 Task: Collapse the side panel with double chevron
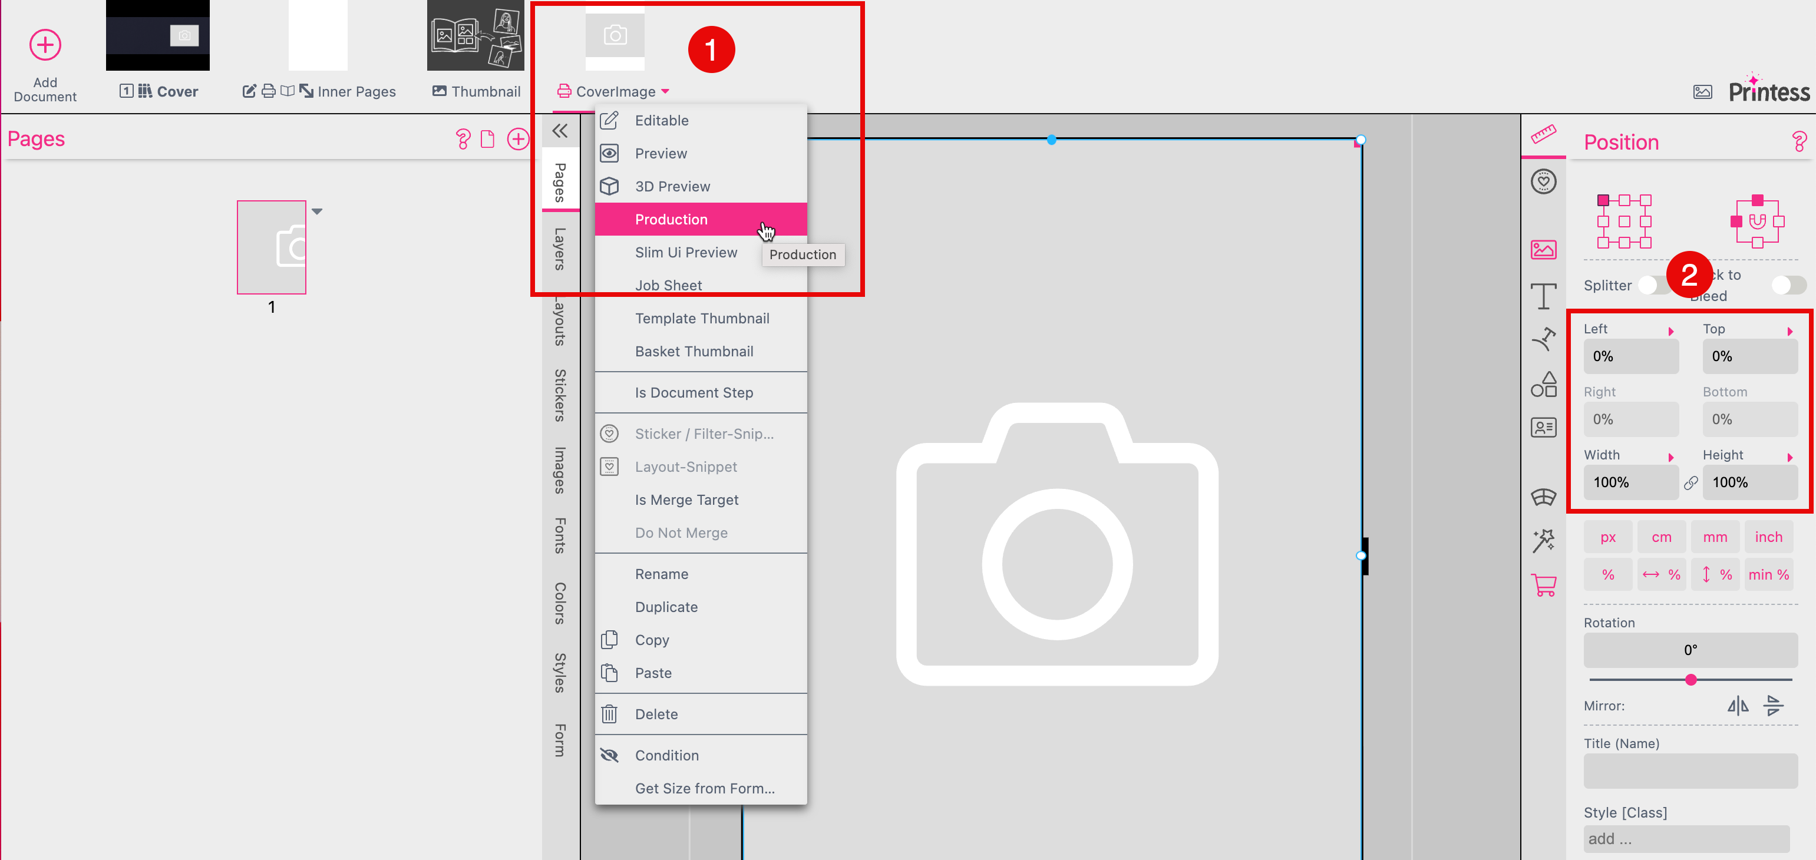pyautogui.click(x=560, y=131)
